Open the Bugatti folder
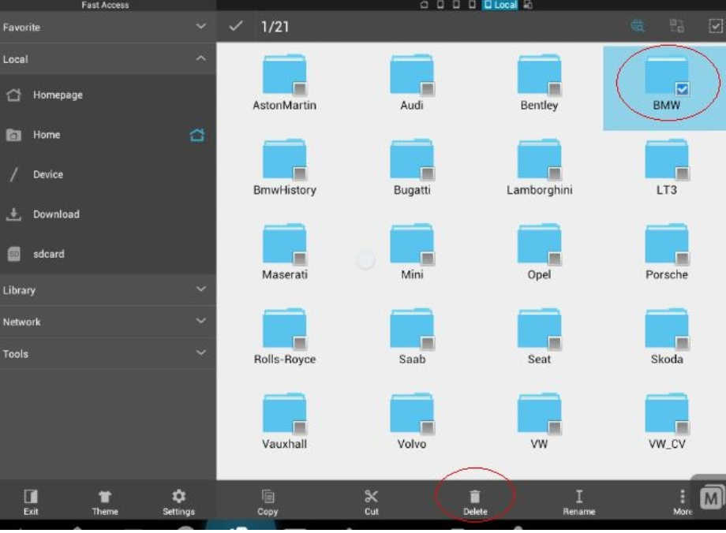The width and height of the screenshot is (726, 533). tap(412, 167)
